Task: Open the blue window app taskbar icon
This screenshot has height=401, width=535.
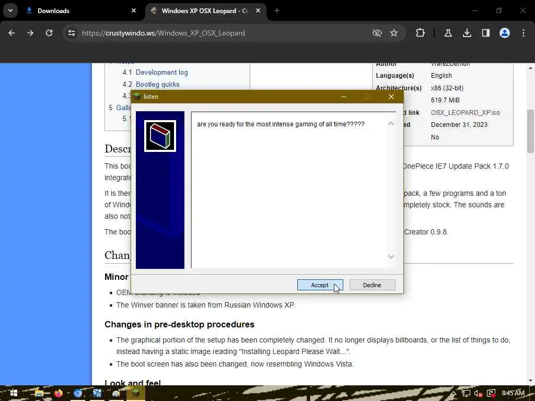Action: point(97,393)
